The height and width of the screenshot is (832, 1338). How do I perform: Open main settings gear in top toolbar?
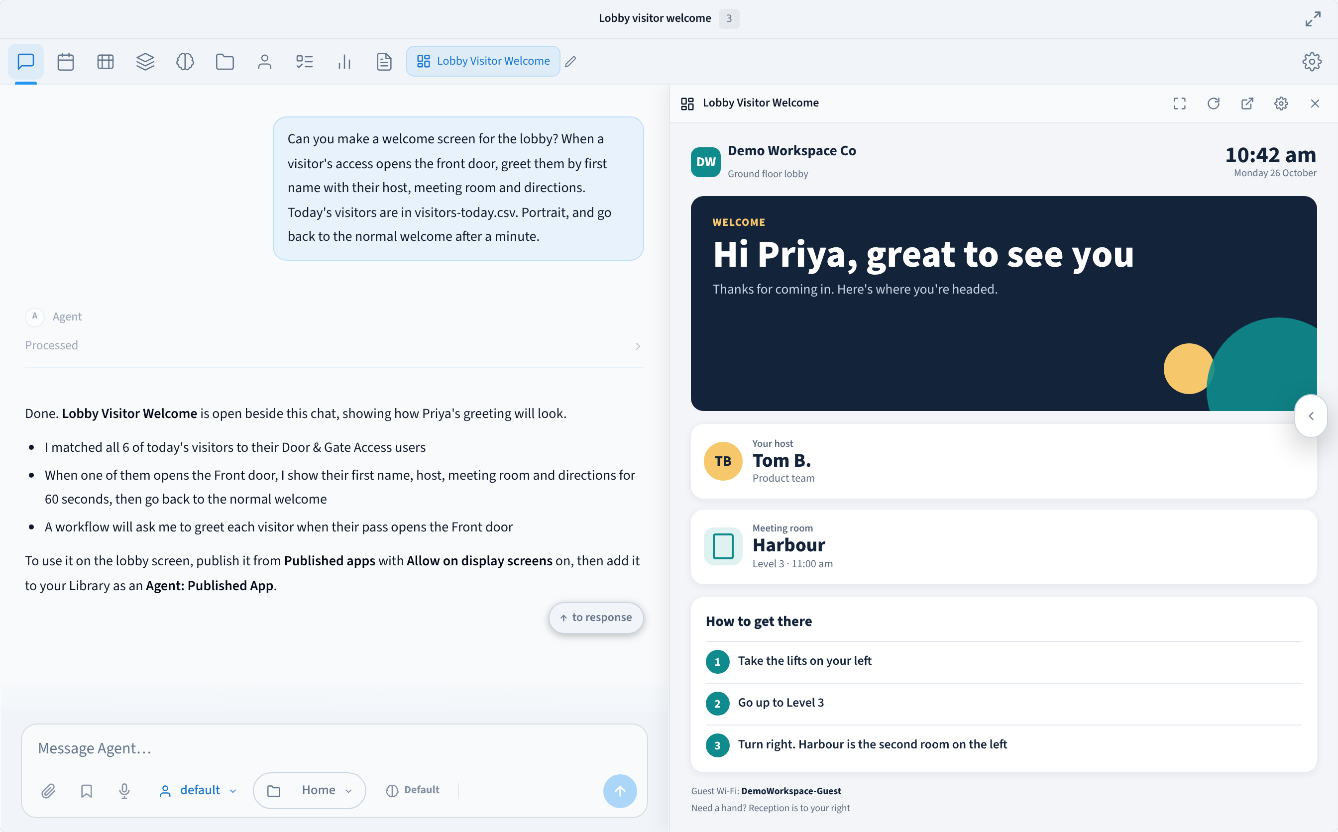(x=1312, y=61)
